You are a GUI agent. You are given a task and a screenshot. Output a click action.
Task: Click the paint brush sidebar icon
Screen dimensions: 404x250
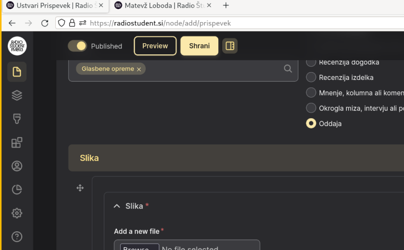tap(17, 119)
